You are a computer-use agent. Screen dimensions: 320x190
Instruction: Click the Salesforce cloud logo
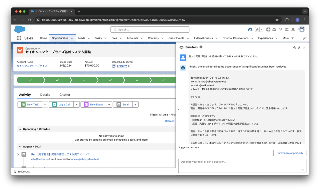click(20, 29)
